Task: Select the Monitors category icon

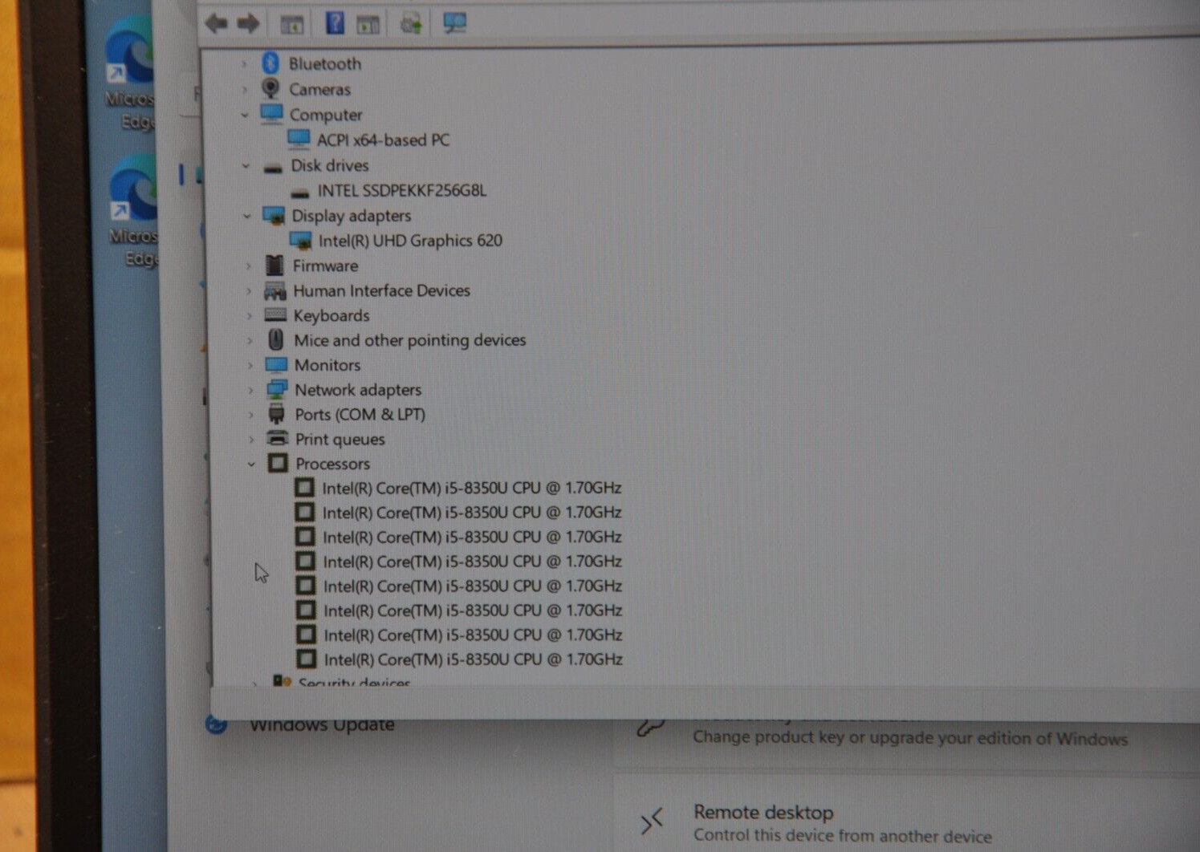Action: click(x=276, y=365)
